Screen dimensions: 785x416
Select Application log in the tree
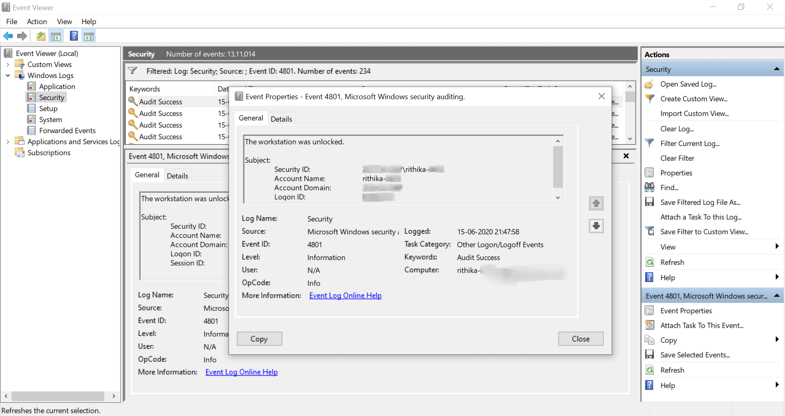click(x=57, y=87)
